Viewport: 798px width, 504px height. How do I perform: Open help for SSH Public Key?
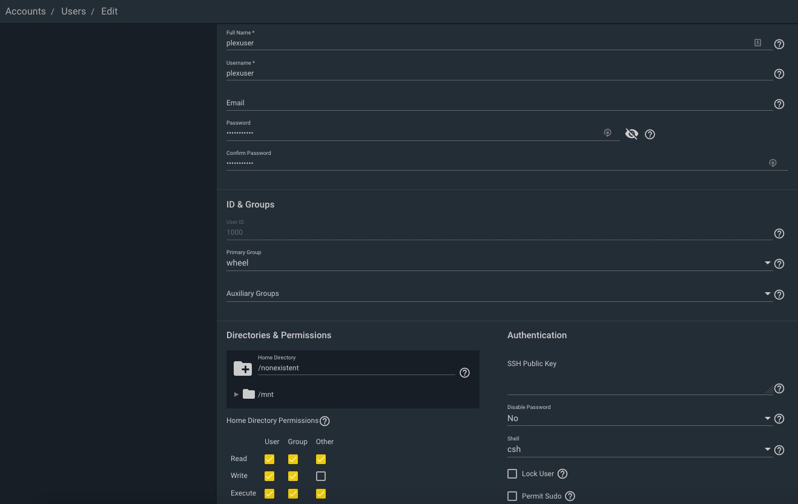coord(779,388)
